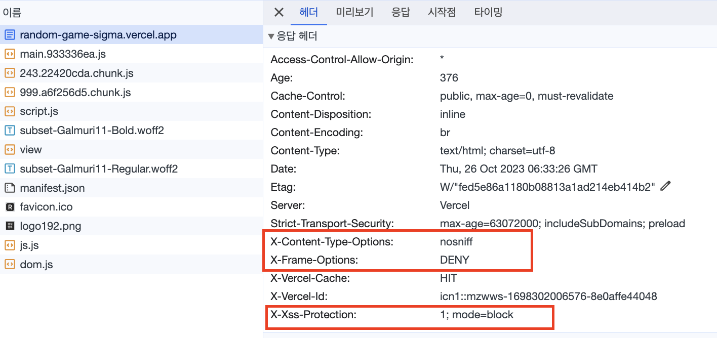Click the 이름 column header
The image size is (717, 338).
coord(12,13)
